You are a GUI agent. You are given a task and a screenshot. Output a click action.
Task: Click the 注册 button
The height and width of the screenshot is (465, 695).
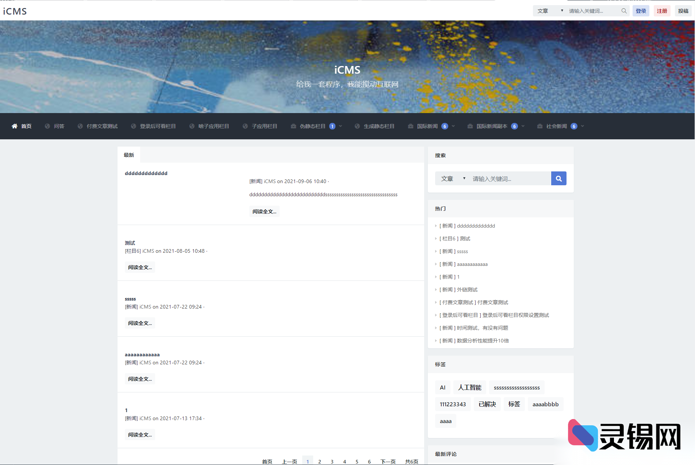pyautogui.click(x=662, y=11)
